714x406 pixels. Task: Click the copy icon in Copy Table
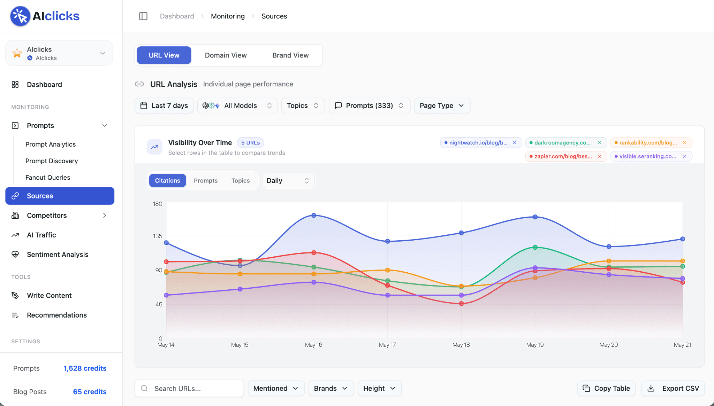click(586, 388)
